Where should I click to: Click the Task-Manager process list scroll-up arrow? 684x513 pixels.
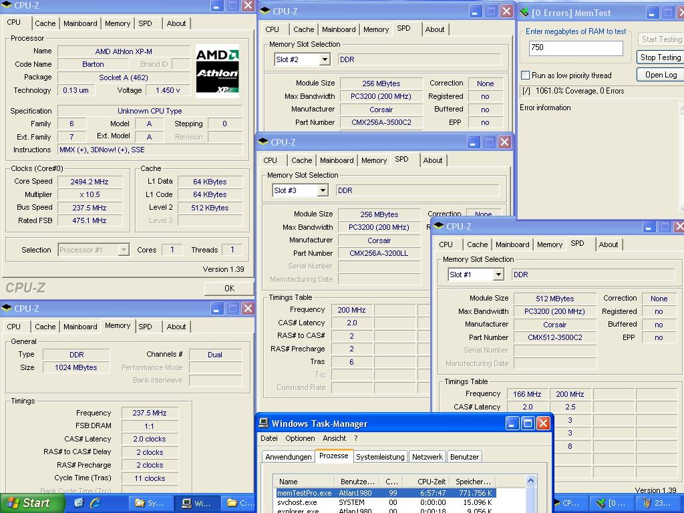click(530, 481)
